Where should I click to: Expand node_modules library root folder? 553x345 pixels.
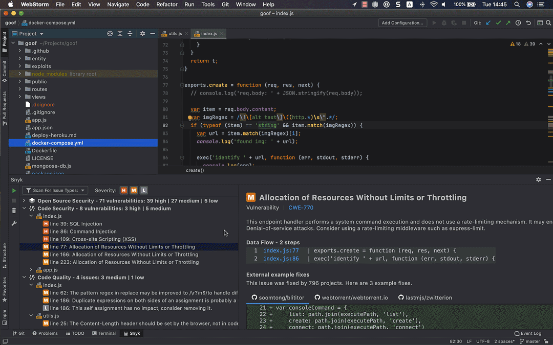[x=20, y=74]
